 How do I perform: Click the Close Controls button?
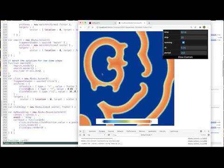point(185,57)
